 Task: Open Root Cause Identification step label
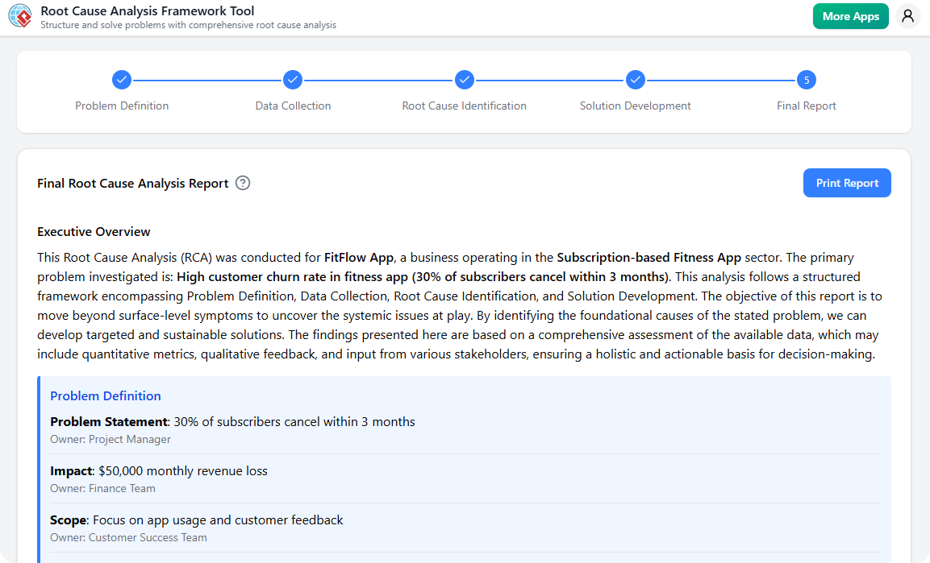[464, 106]
